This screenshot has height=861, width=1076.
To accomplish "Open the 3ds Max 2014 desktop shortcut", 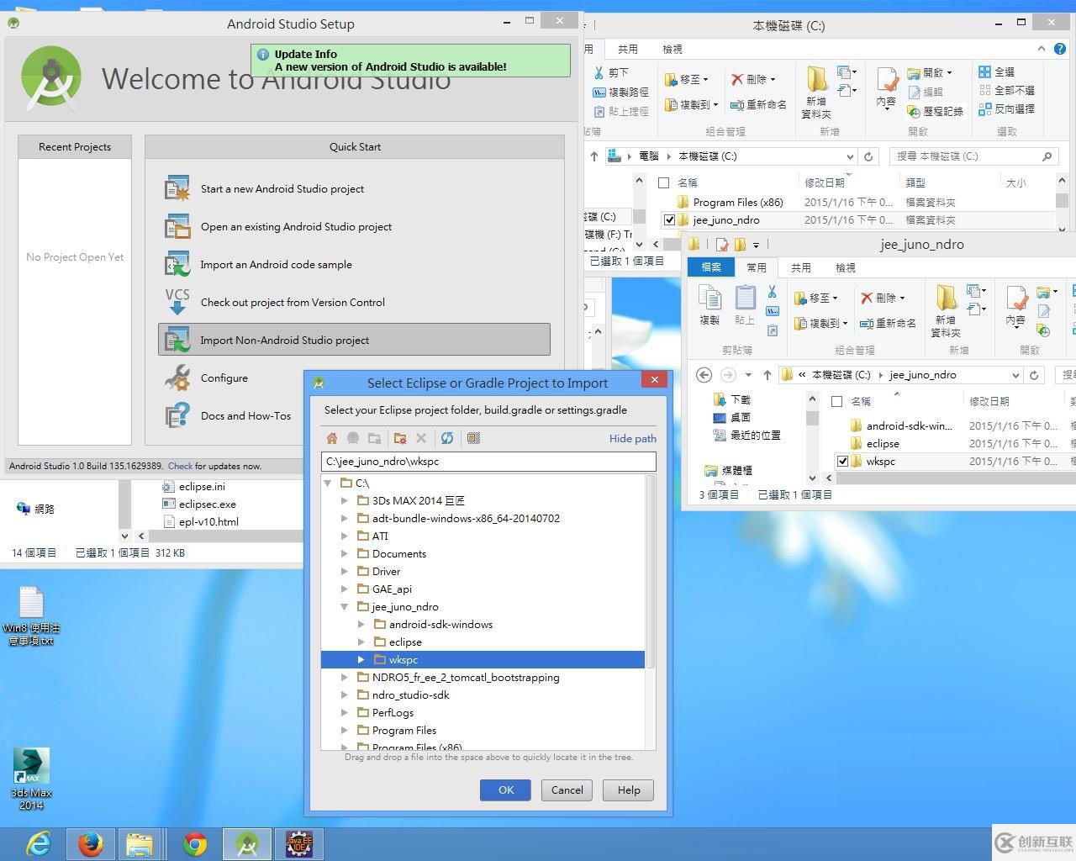I will (x=31, y=779).
